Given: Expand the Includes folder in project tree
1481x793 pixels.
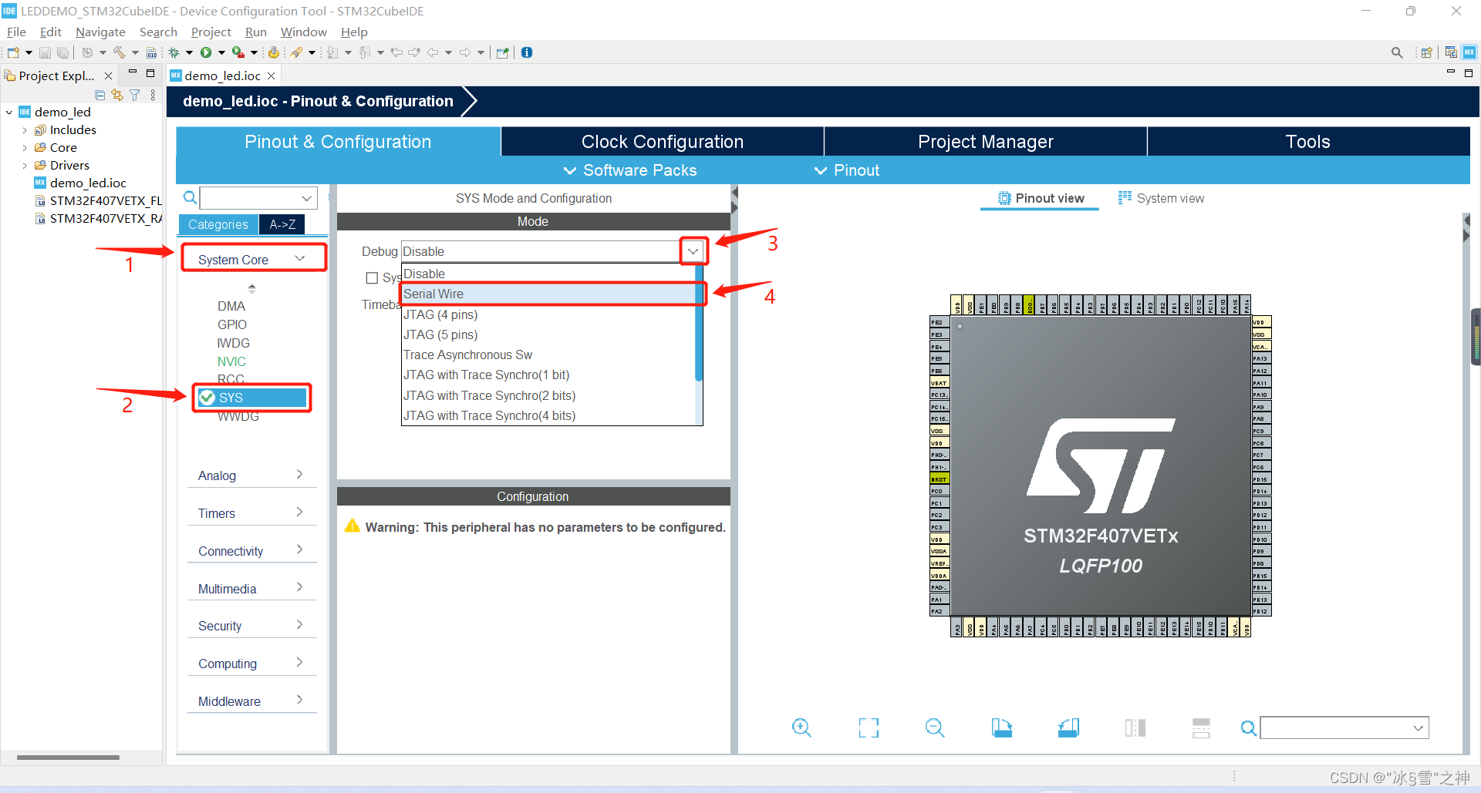Looking at the screenshot, I should pyautogui.click(x=25, y=130).
